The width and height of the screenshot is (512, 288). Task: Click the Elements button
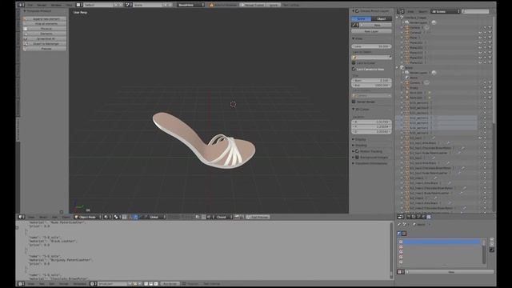[45, 34]
